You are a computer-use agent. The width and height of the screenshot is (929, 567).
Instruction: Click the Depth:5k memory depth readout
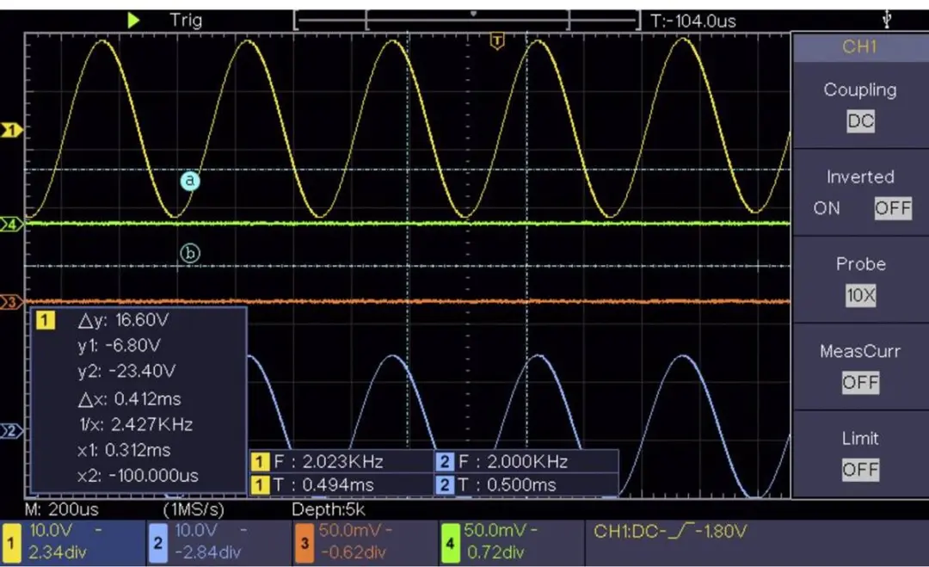tap(329, 509)
